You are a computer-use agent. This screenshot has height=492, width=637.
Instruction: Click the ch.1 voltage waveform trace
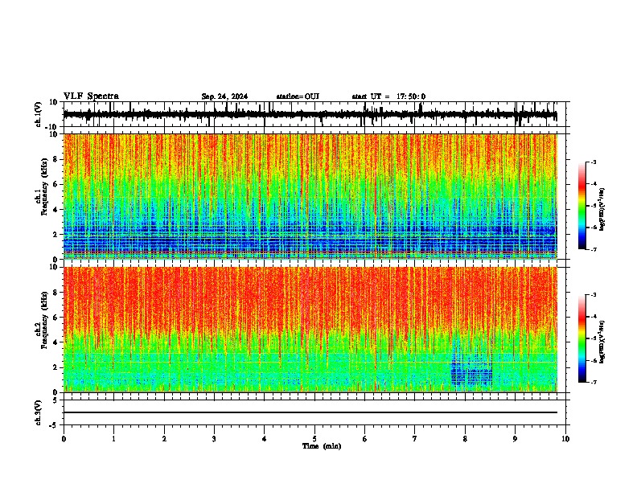point(310,115)
